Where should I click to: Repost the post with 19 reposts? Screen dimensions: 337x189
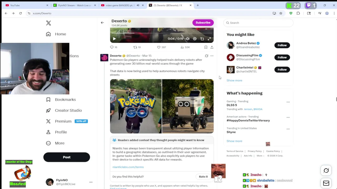click(x=137, y=47)
